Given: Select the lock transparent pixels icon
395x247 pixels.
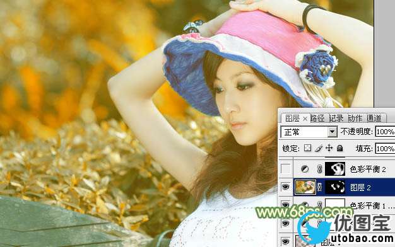Looking at the screenshot, I should point(307,148).
